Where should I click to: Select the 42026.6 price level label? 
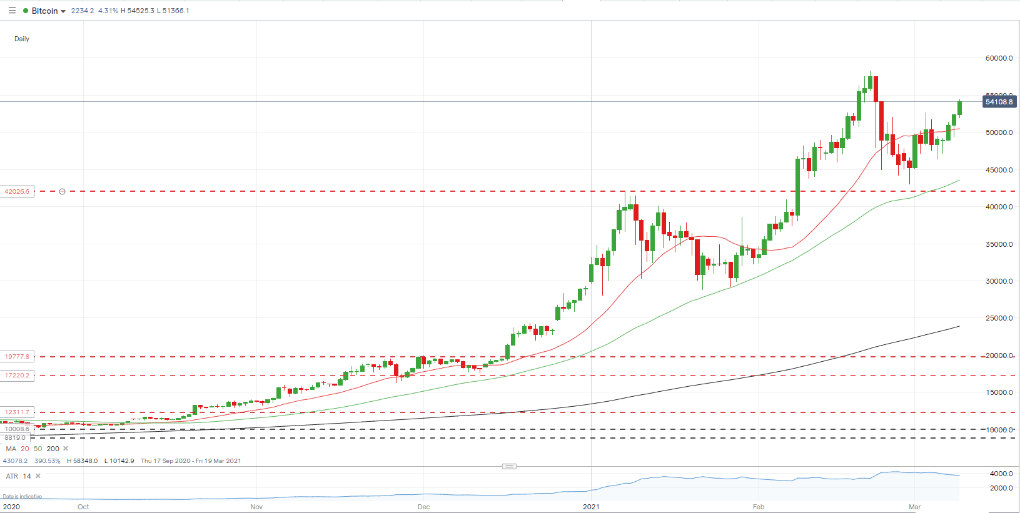point(17,191)
